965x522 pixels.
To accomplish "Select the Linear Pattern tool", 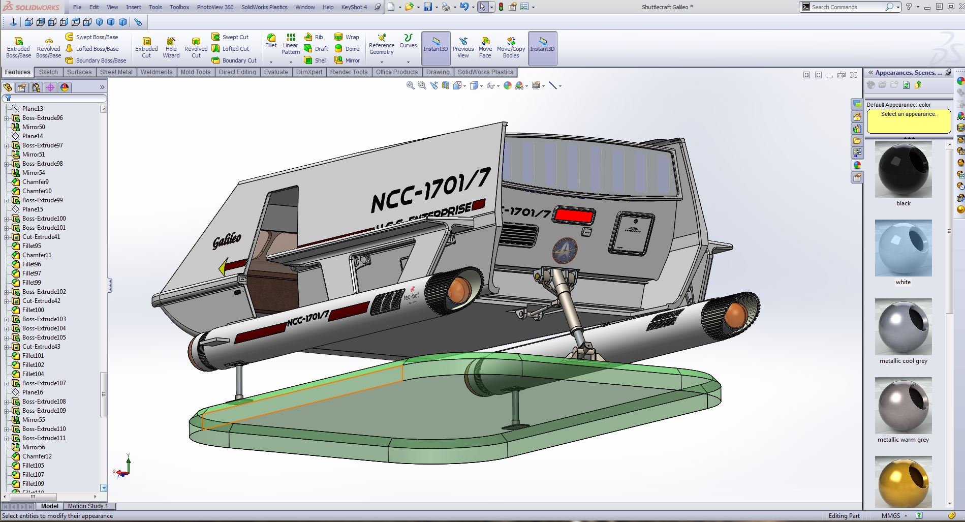I will [291, 44].
